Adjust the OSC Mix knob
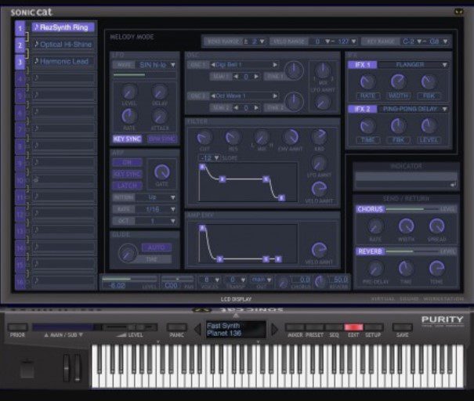The height and width of the screenshot is (401, 474). (323, 71)
